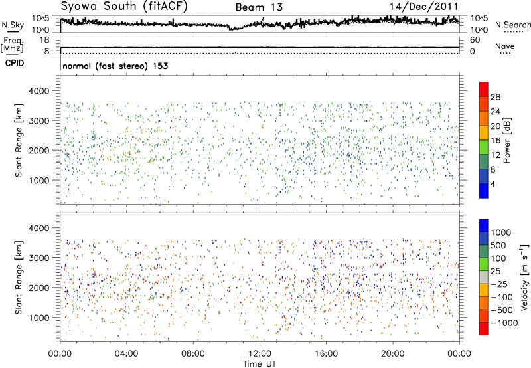This screenshot has width=531, height=368.
Task: Click the 'Power [dB]' color bar title
Action: coord(506,140)
